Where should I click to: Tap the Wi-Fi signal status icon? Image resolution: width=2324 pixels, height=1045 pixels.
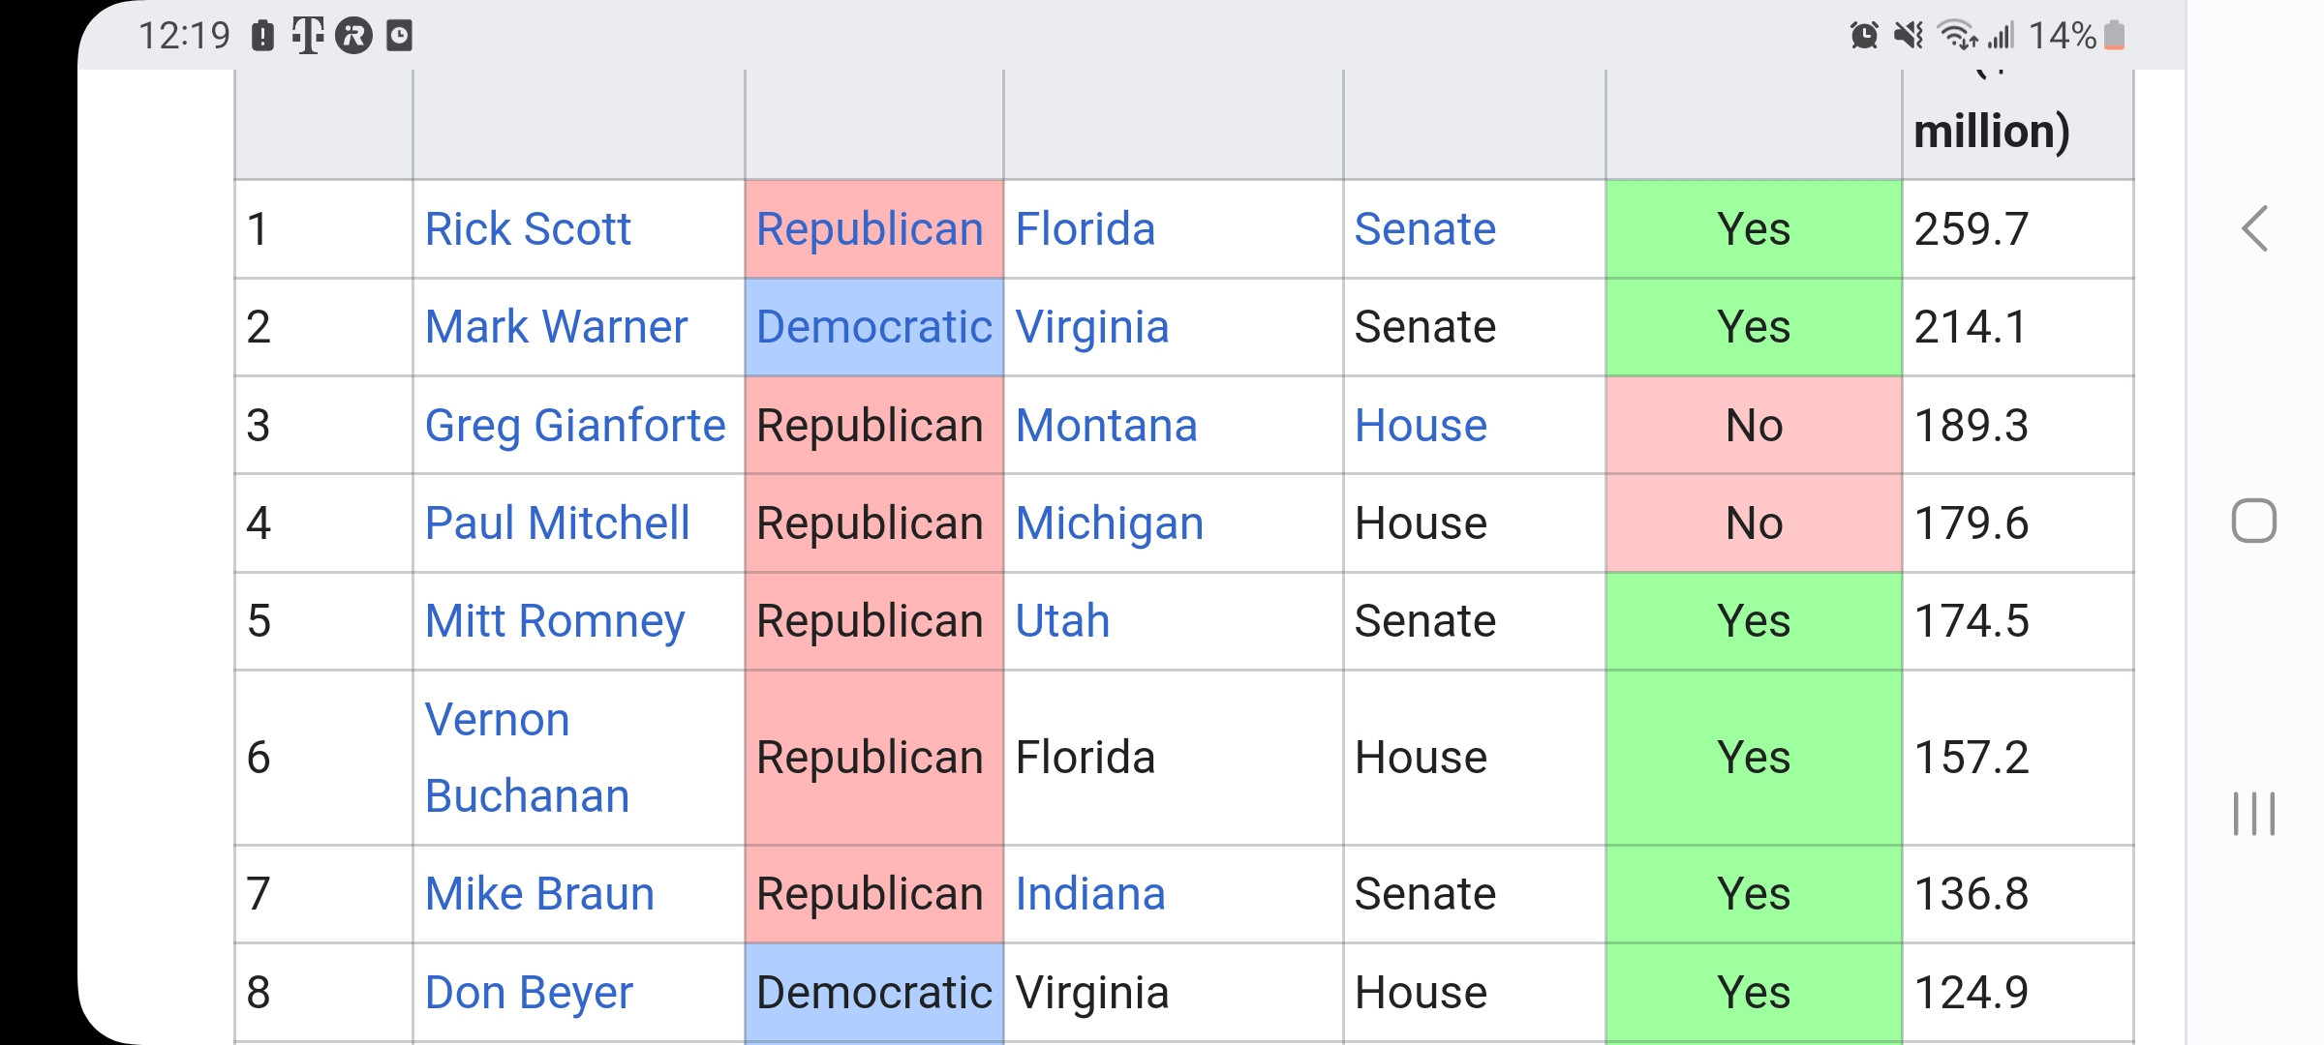pyautogui.click(x=1957, y=36)
